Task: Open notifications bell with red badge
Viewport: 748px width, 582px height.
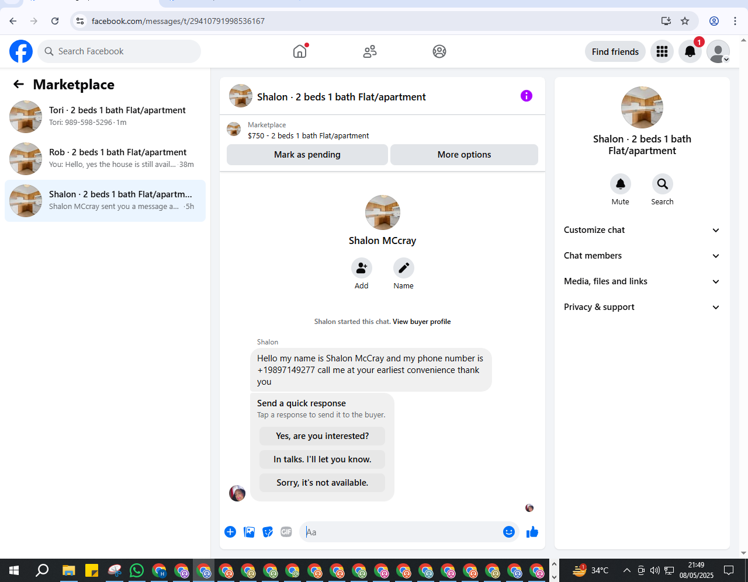Action: pyautogui.click(x=690, y=51)
